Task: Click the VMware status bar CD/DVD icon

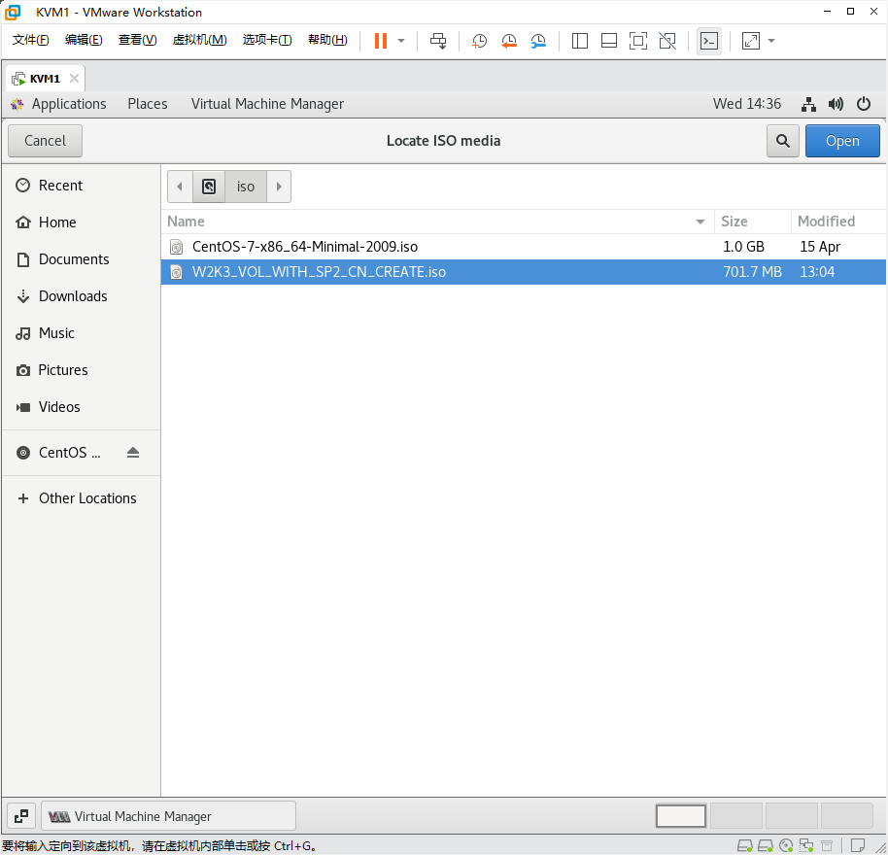Action: click(x=786, y=846)
